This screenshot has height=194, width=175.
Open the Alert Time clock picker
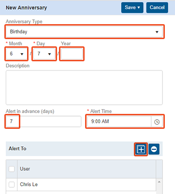pos(157,122)
